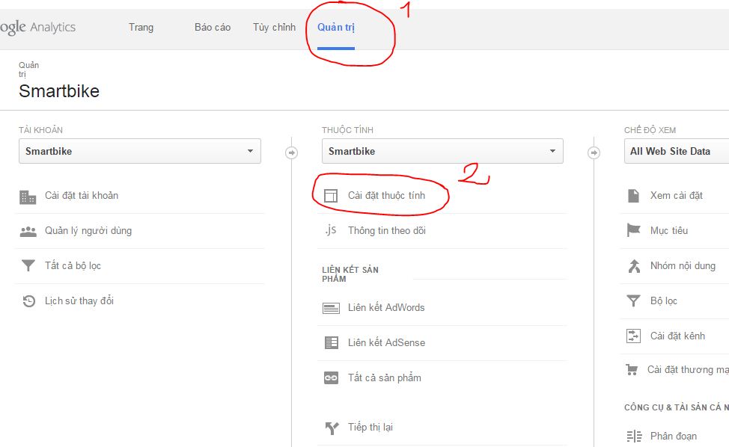
Task: Open Tất cả sản phẩm link
Action: 385,377
